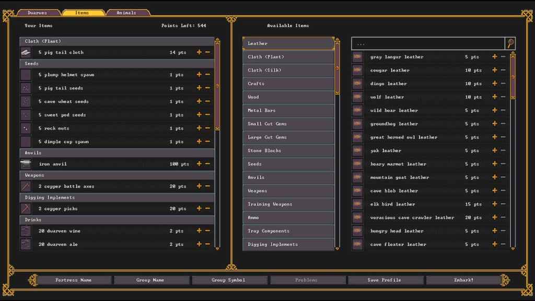Screen dimensions: 535x301
Task: Select the copper battle axes weapon icon
Action: pyautogui.click(x=25, y=186)
